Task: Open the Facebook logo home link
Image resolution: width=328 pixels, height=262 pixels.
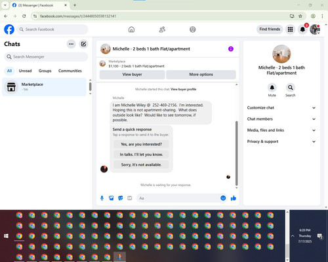Action: 9,29
